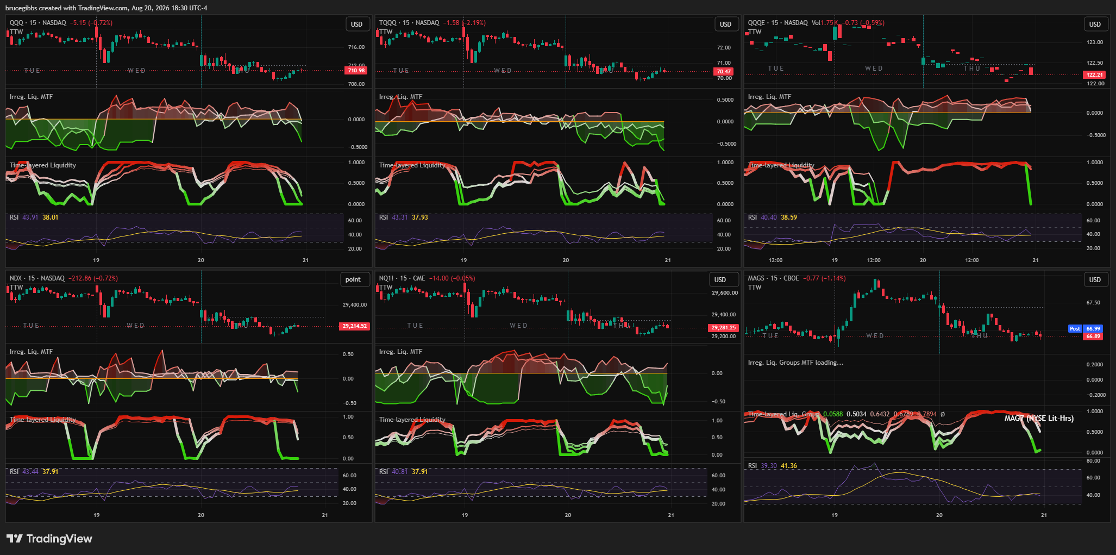
Task: Click the Post market label on the MAGS chart
Action: point(1075,329)
